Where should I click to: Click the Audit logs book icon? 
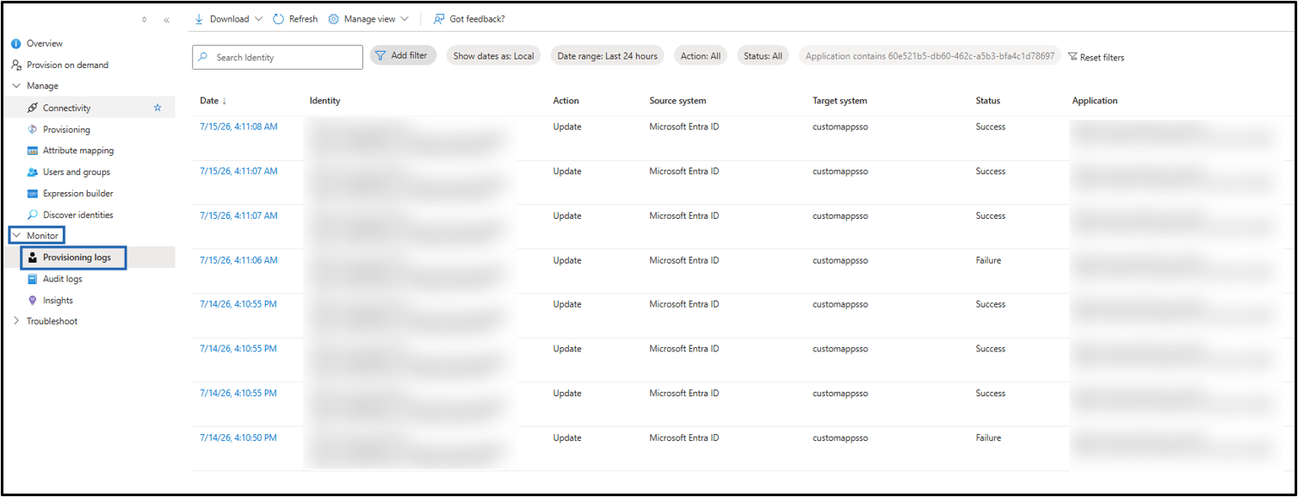point(33,279)
